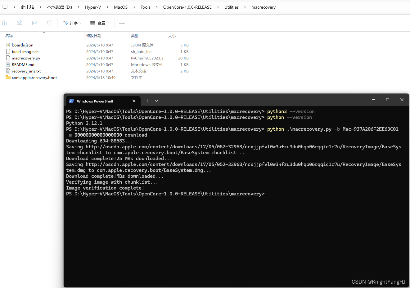Open a new terminal tab with the plus button

click(147, 101)
